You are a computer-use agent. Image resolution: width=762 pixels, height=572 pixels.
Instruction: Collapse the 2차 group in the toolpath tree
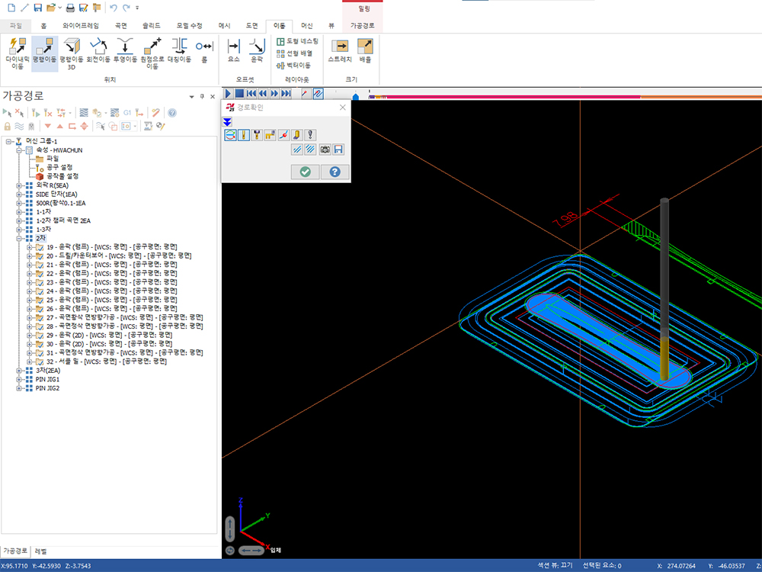(20, 239)
